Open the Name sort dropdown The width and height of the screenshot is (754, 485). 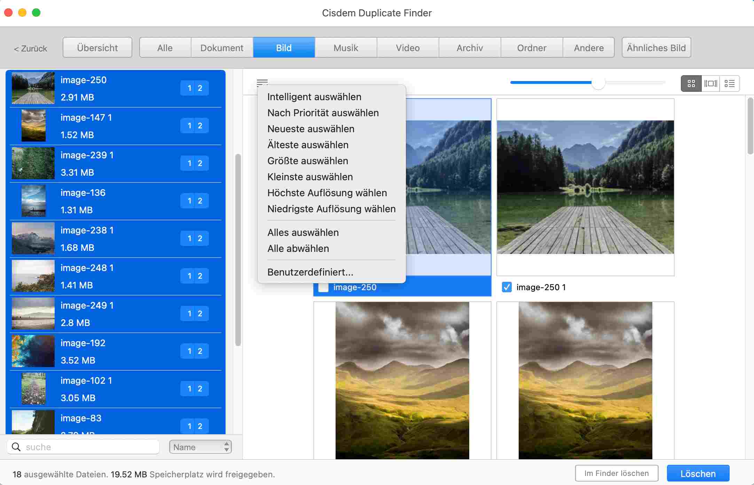point(200,447)
